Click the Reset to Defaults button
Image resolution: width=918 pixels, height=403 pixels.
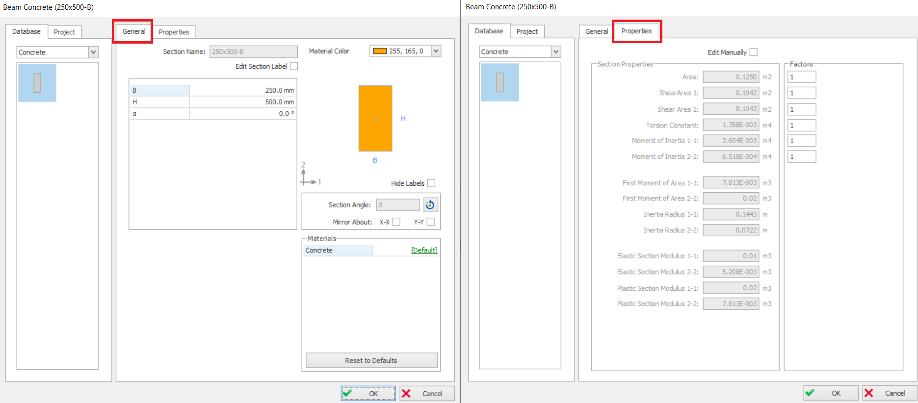click(371, 360)
